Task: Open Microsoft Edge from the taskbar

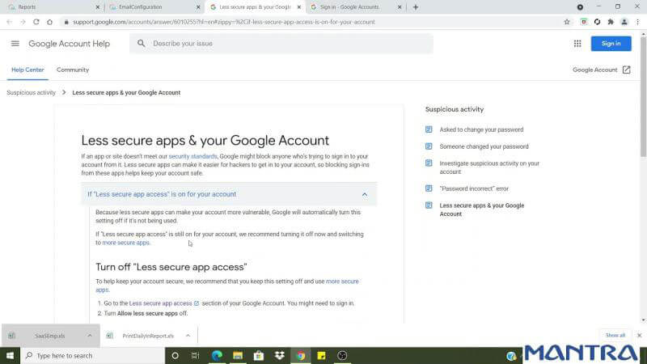Action: coord(217,355)
